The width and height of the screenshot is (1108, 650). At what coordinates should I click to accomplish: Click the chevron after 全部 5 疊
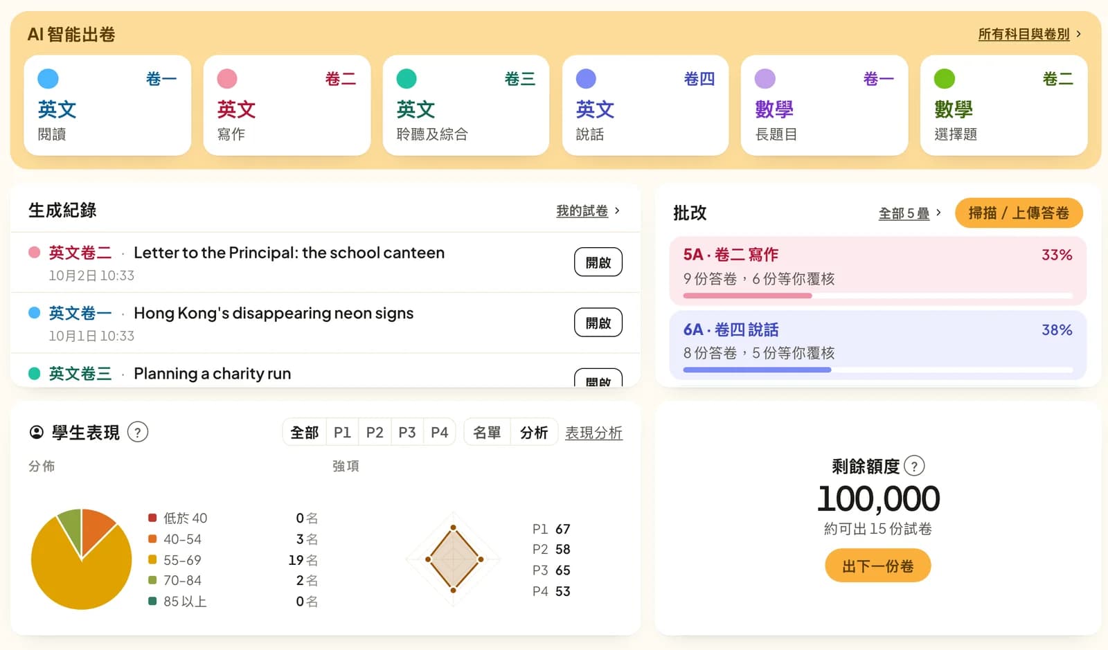pos(938,213)
